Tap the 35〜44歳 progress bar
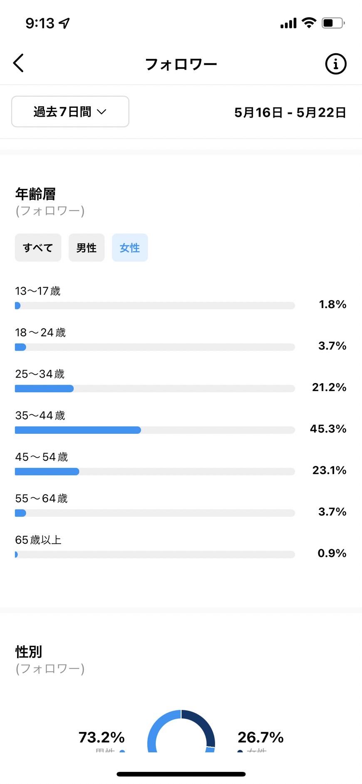Screen dimensions: 362x784 [x=155, y=430]
